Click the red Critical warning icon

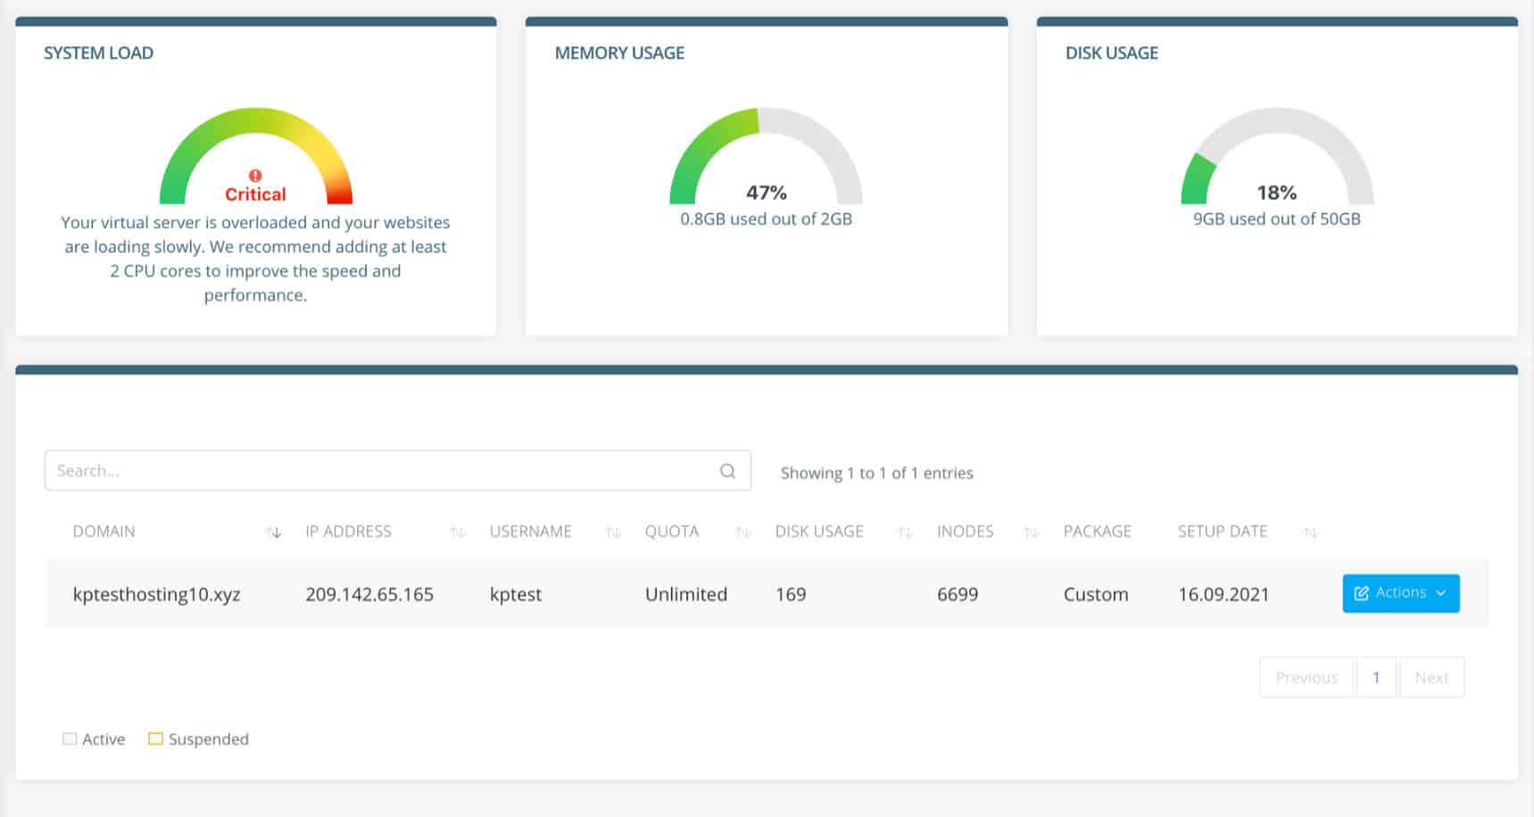(x=255, y=176)
